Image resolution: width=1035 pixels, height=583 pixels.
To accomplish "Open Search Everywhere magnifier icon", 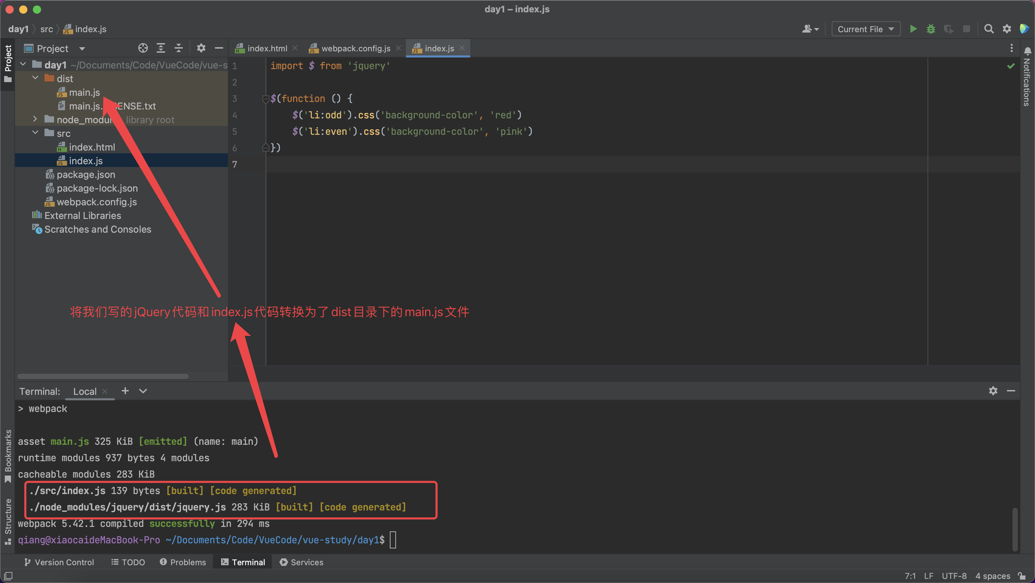I will coord(988,29).
